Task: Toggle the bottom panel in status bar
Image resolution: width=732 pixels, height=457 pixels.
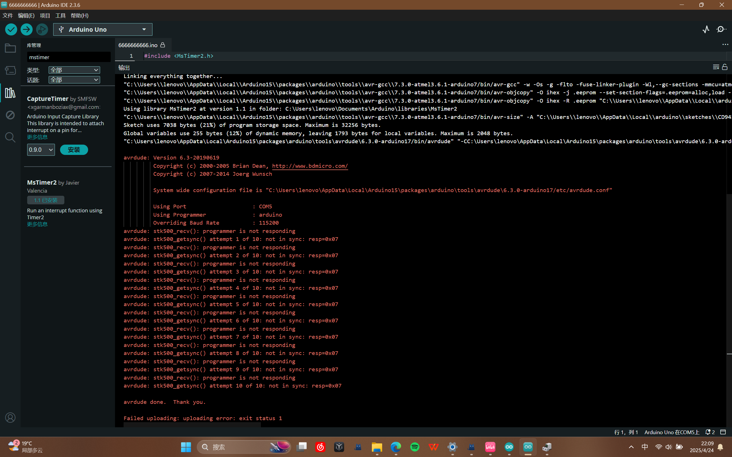Action: click(723, 432)
